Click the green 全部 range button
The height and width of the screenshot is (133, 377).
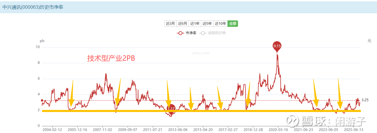pos(233,24)
